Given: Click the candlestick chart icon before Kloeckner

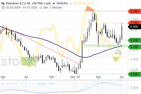Looking at the screenshot, I should tap(3, 3).
